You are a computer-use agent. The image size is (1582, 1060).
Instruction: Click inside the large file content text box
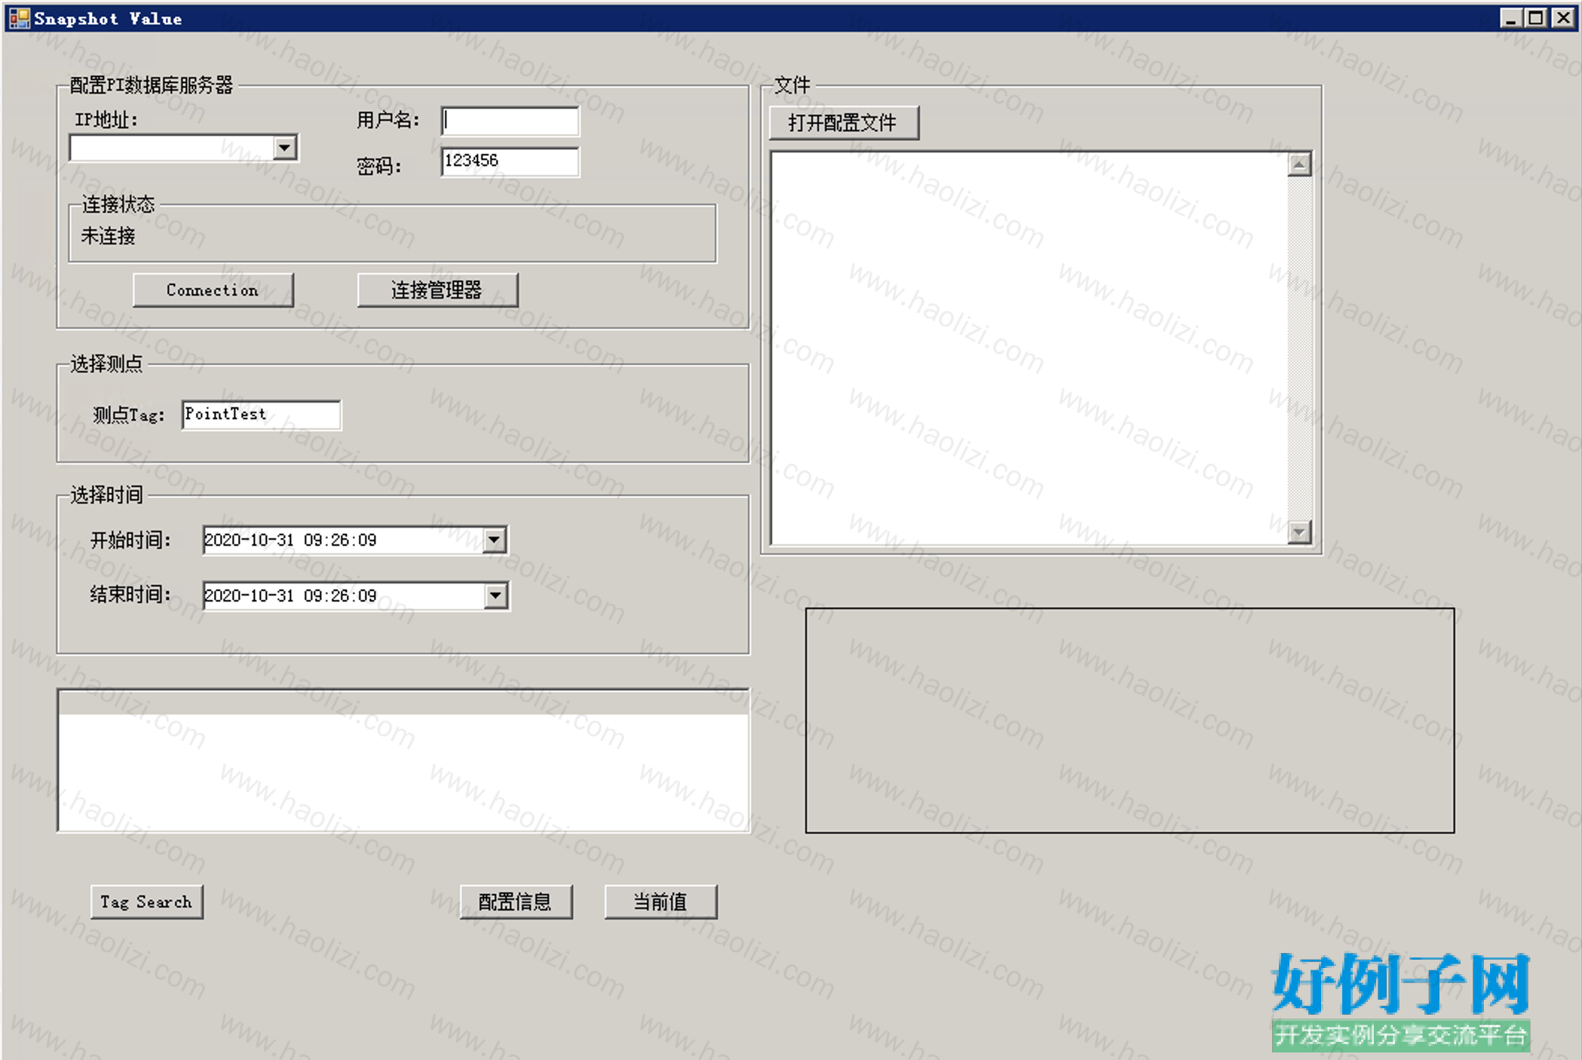(x=1029, y=348)
